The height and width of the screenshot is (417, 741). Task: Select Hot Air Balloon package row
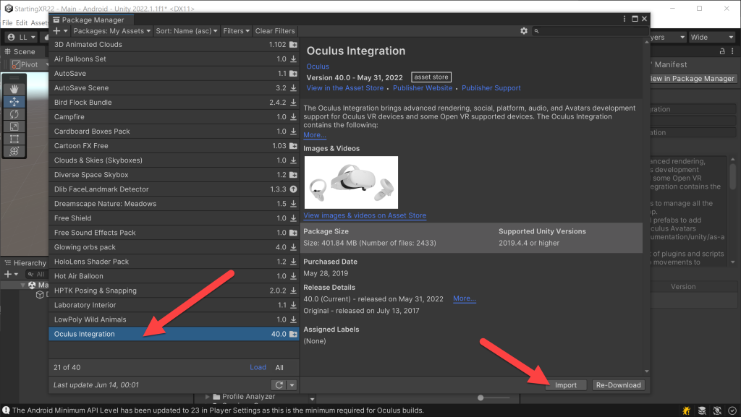pos(174,276)
